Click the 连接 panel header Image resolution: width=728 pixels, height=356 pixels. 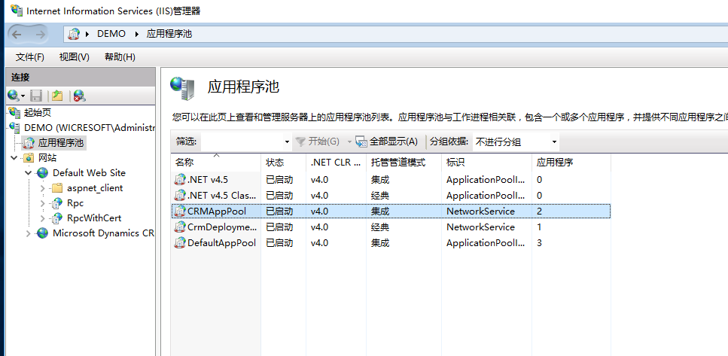(81, 77)
